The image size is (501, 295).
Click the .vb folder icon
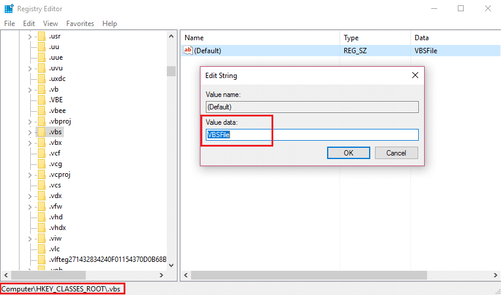click(x=42, y=89)
